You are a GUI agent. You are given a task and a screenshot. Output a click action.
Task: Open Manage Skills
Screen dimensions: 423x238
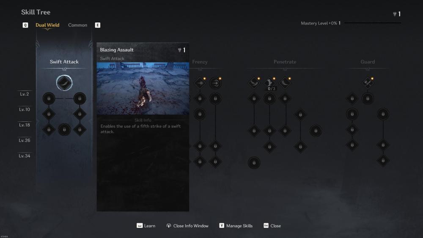click(236, 226)
